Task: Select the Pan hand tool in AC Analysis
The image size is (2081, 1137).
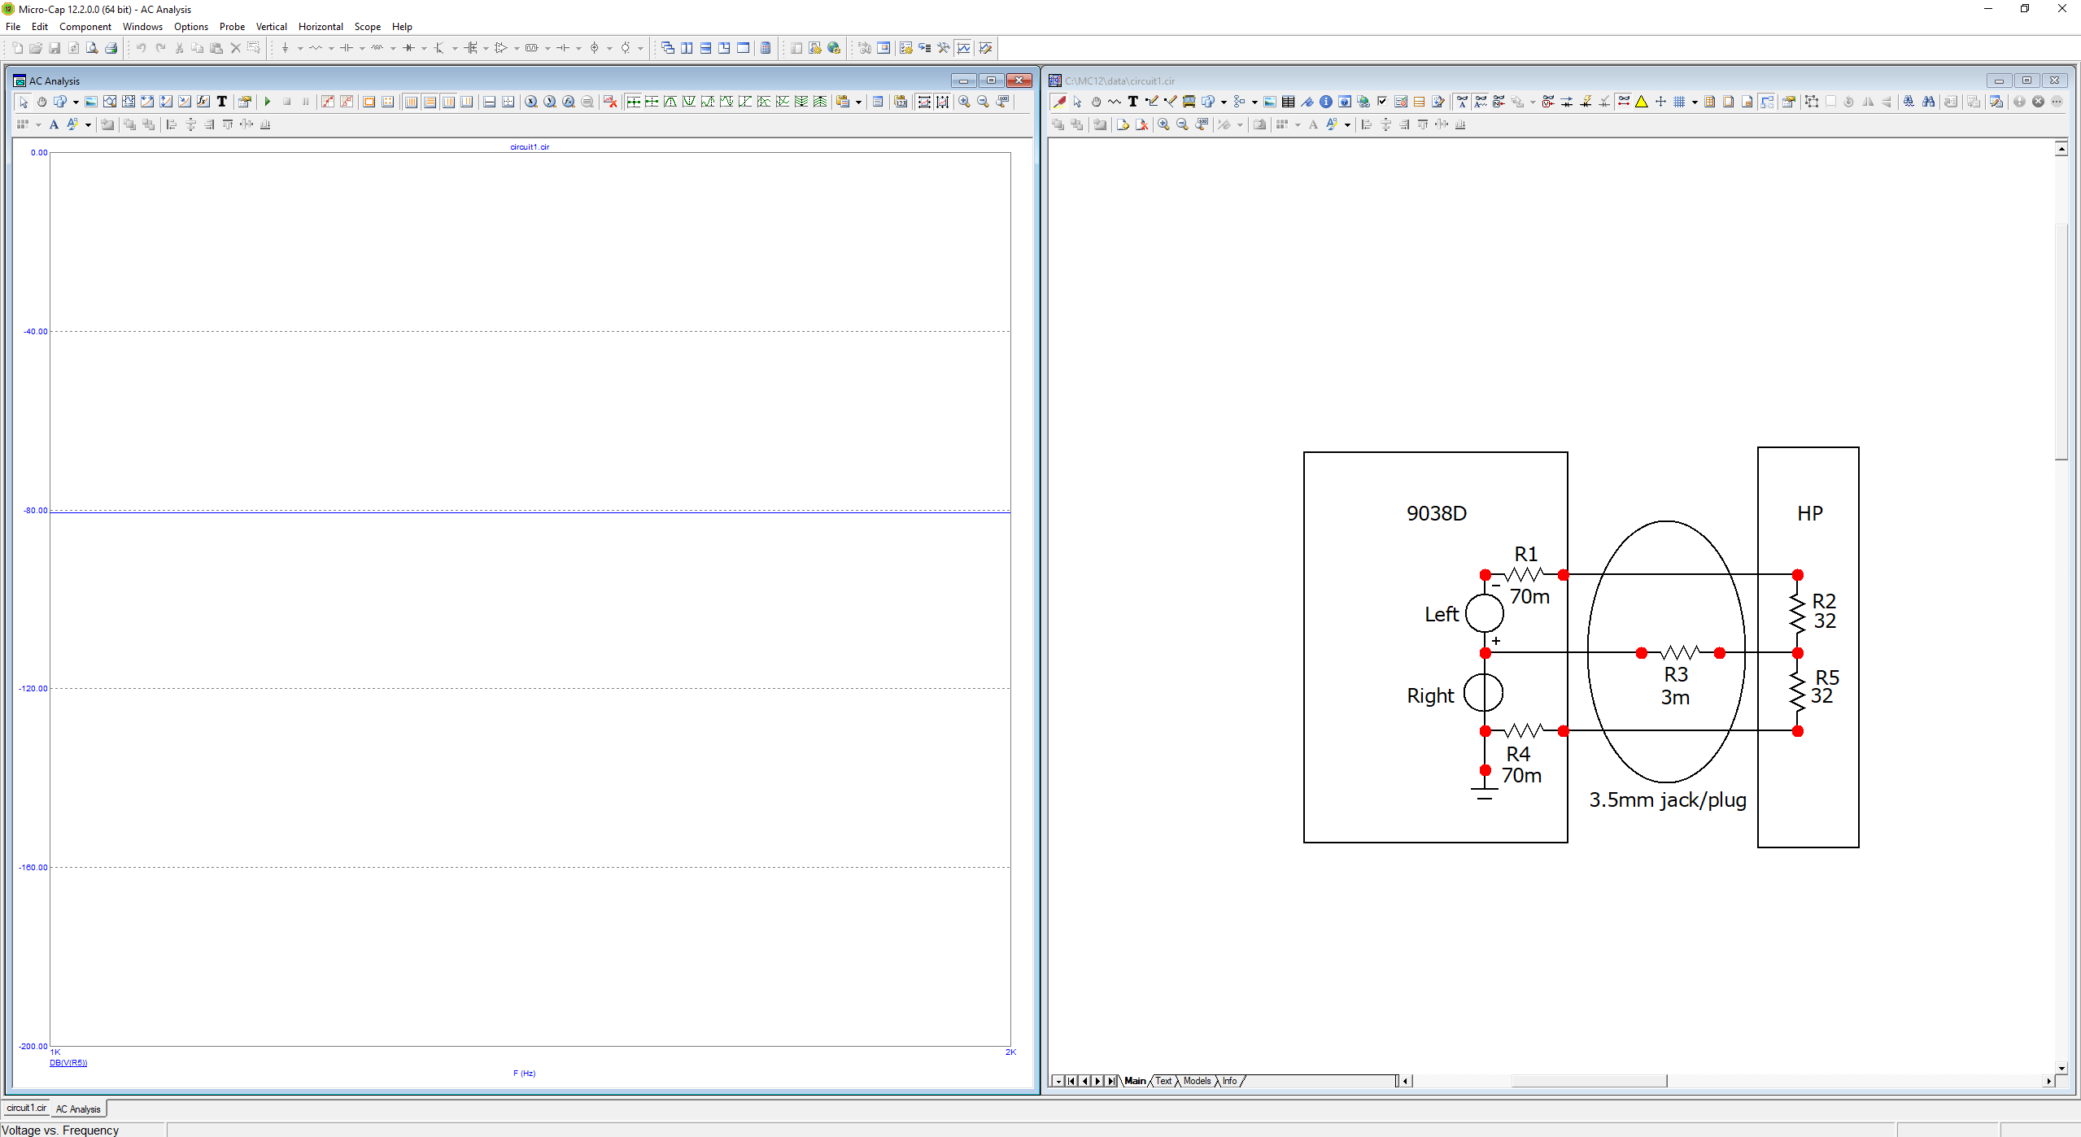Action: 41,102
